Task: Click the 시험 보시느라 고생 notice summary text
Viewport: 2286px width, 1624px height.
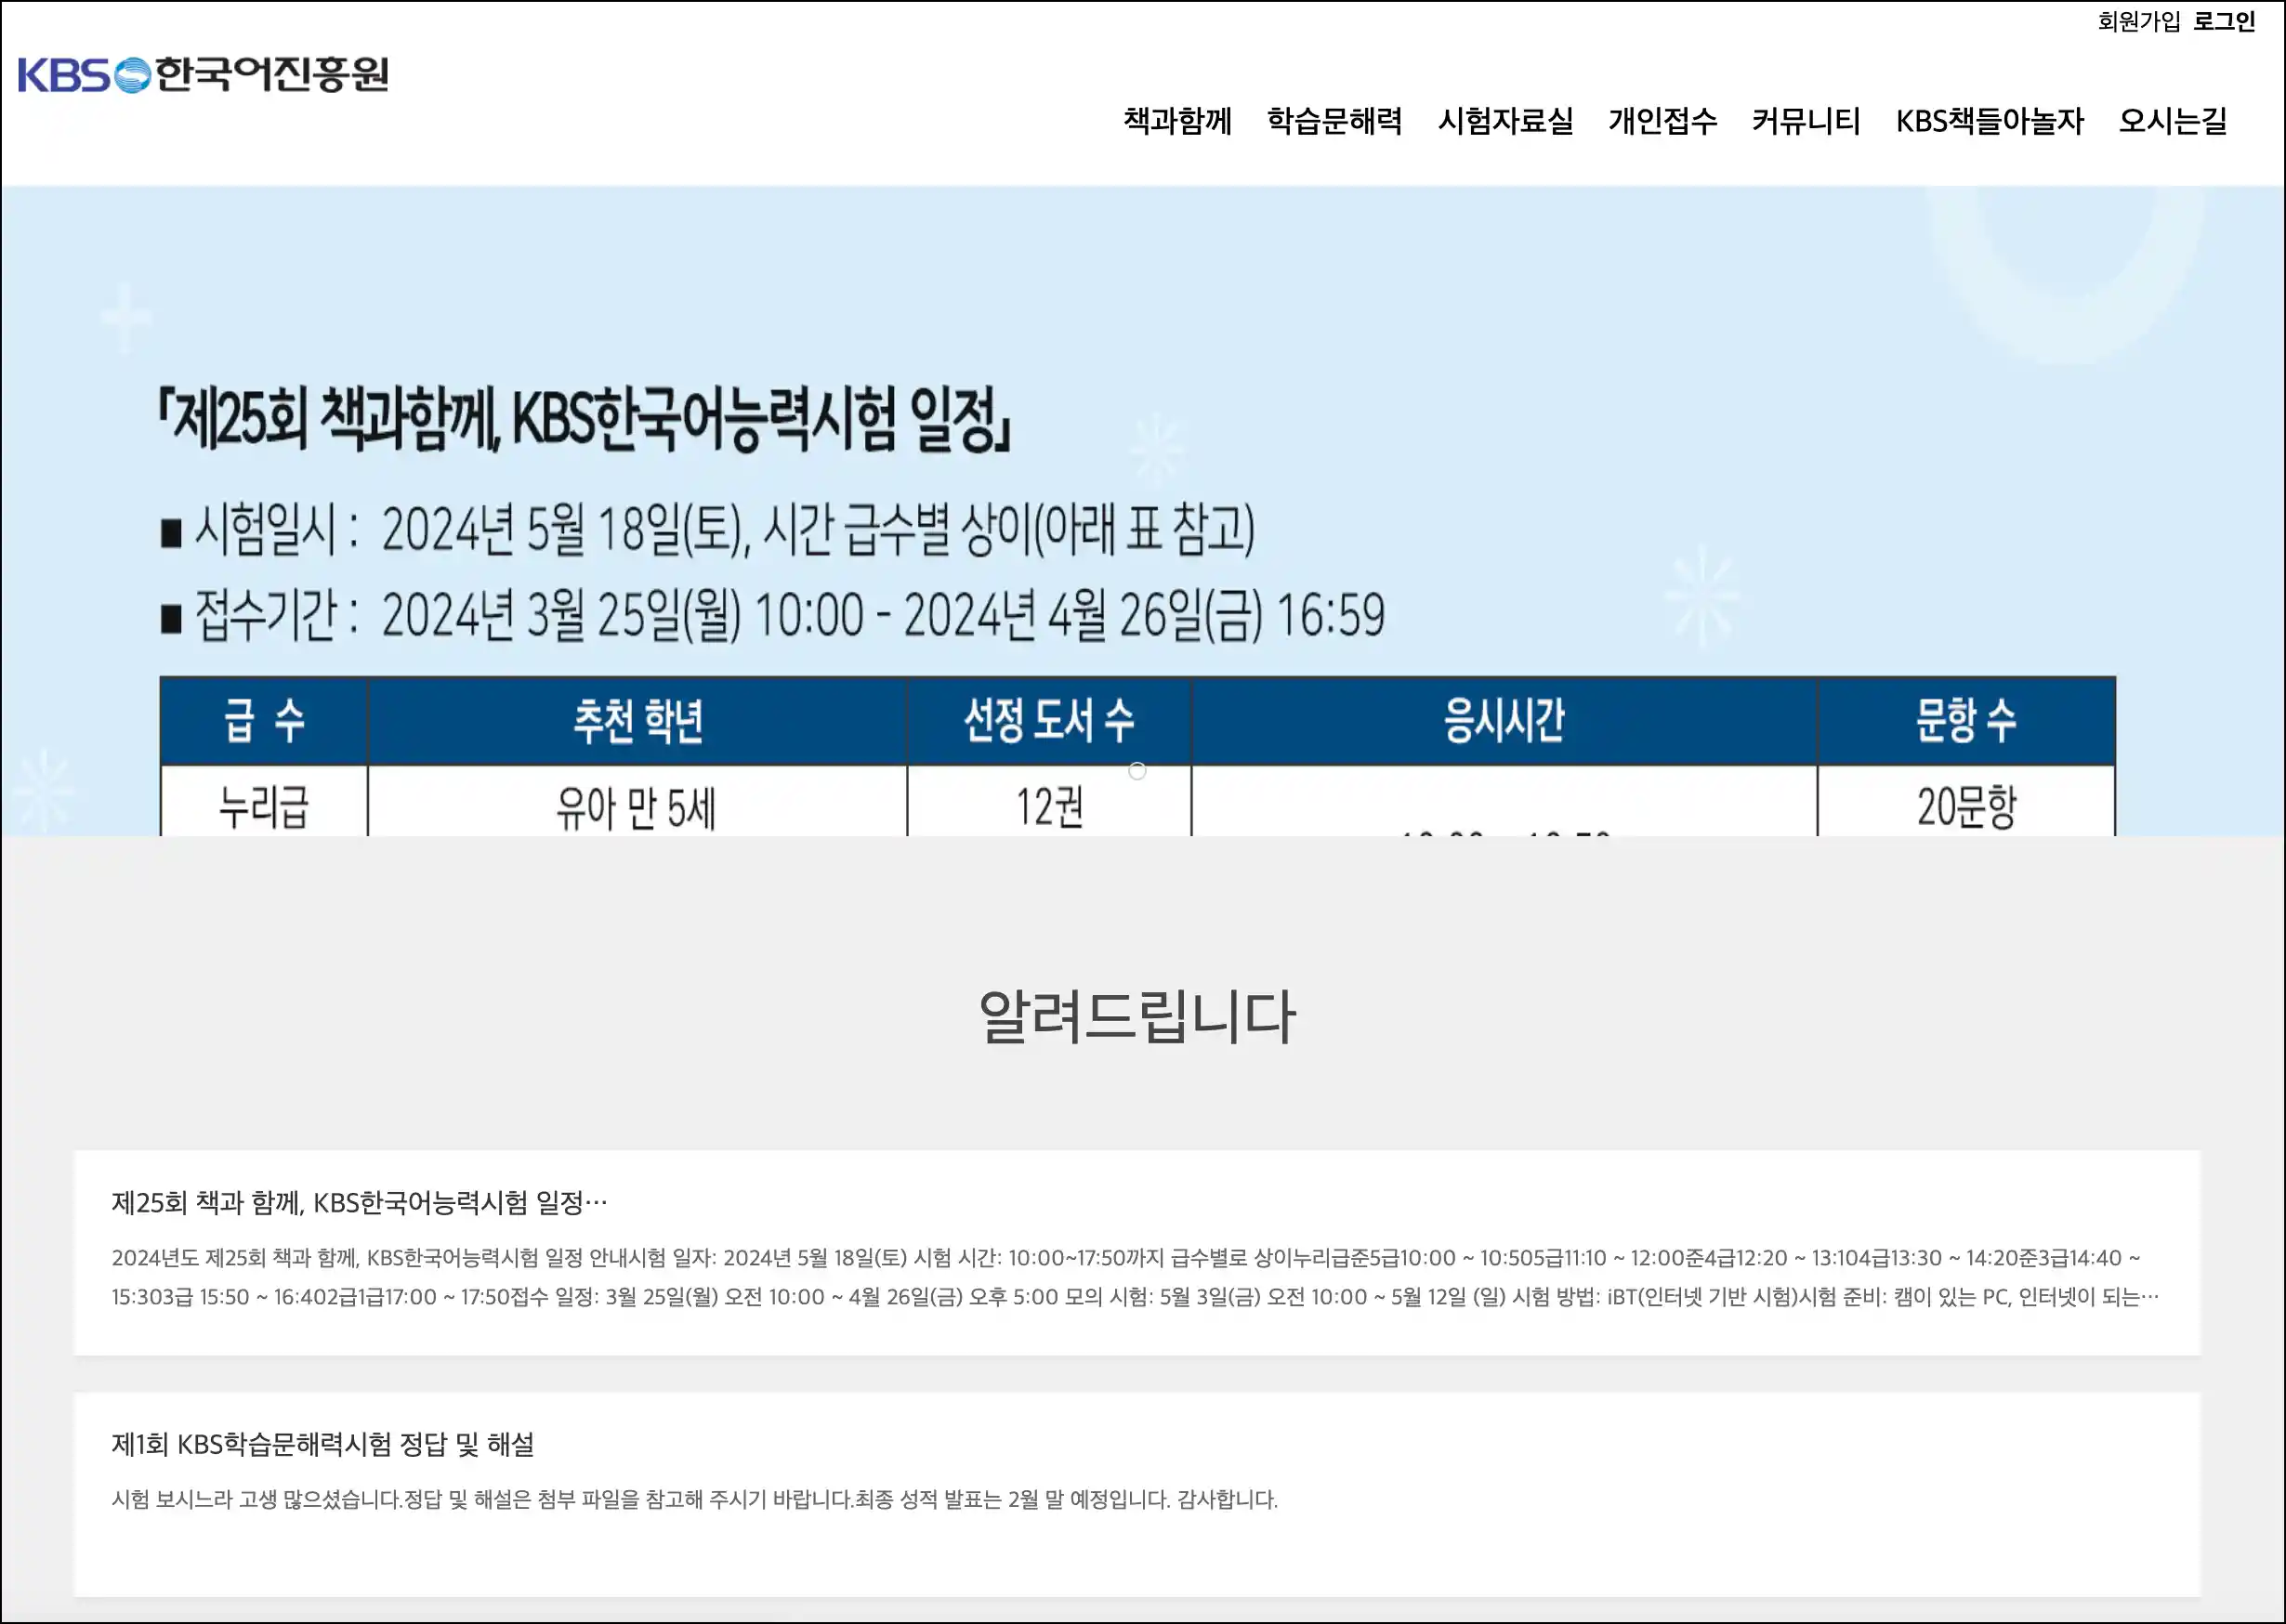Action: tap(694, 1499)
